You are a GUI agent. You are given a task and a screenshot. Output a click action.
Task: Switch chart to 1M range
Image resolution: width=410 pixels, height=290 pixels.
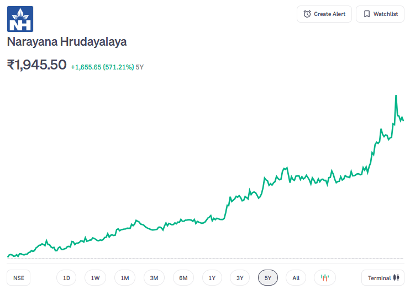pos(125,278)
